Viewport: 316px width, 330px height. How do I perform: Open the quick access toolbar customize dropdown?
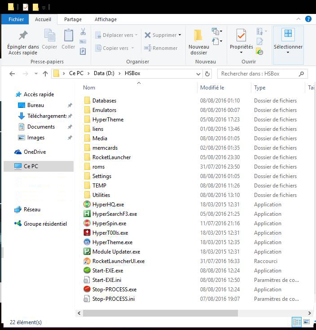[44, 8]
